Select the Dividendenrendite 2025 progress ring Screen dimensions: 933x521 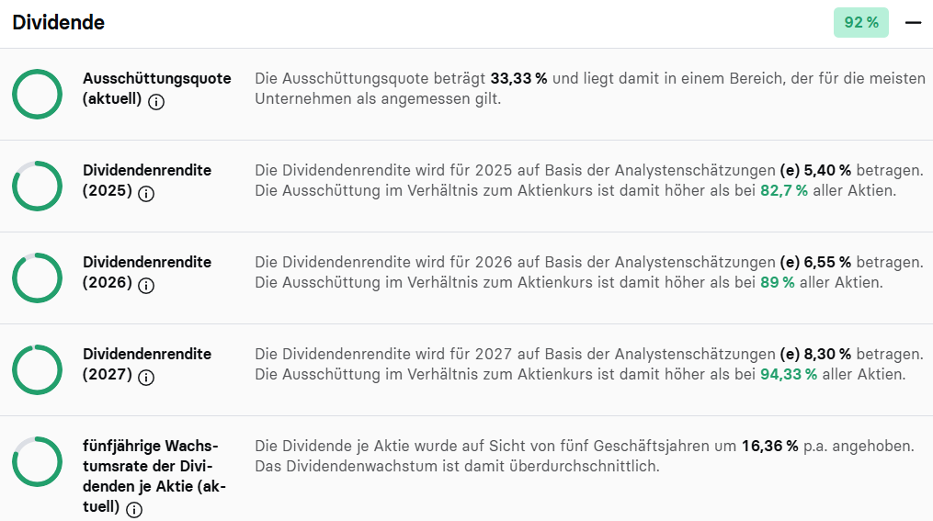click(x=37, y=187)
